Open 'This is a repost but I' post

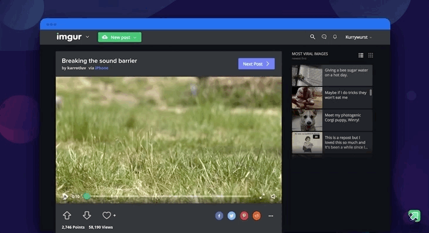[x=332, y=142]
